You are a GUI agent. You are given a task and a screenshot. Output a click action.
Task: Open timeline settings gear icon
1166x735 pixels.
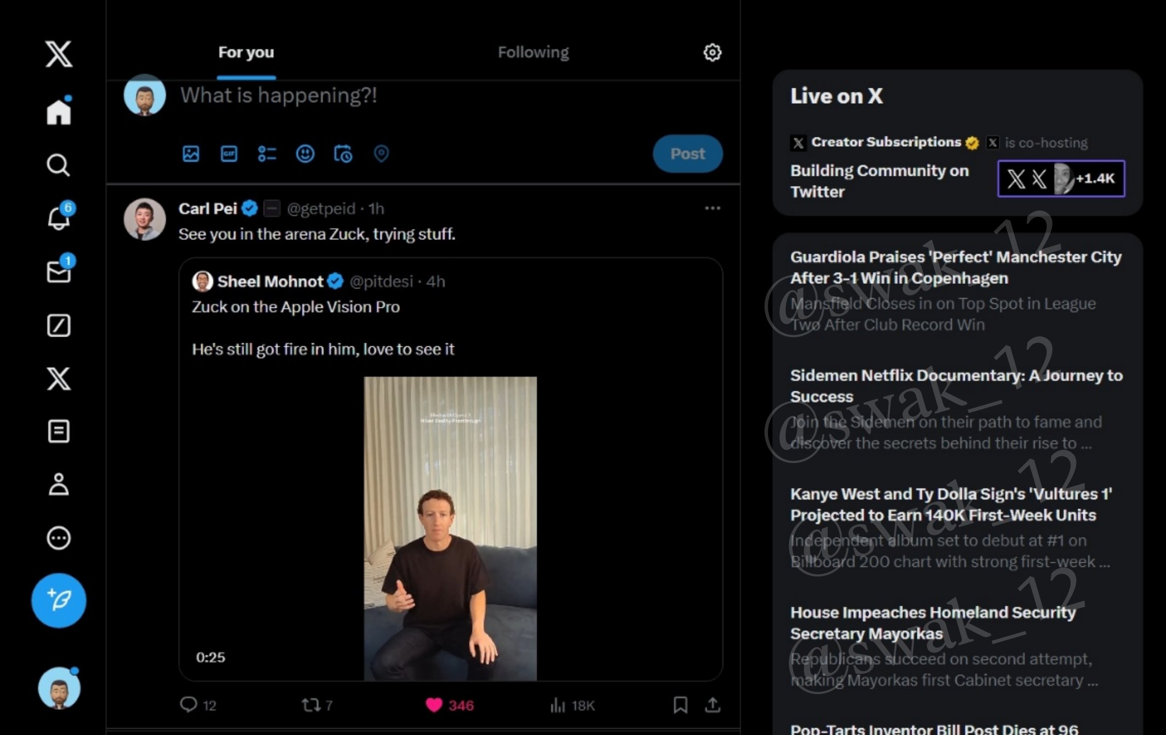click(x=712, y=52)
